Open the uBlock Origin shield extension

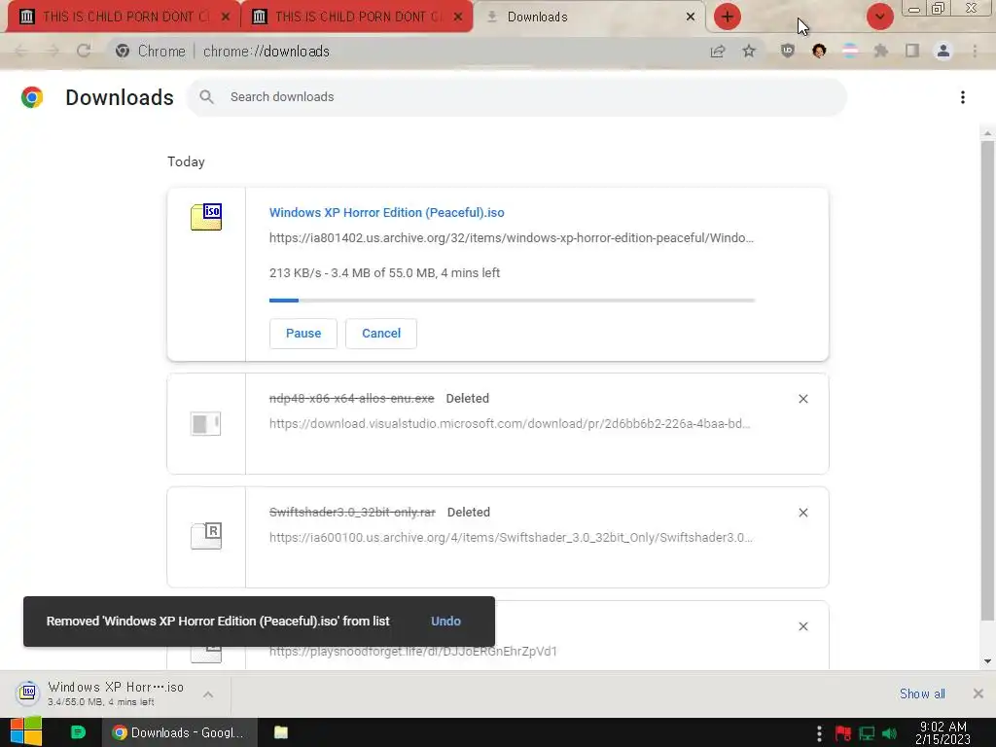[788, 51]
